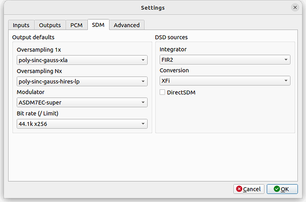Click the green checkmark icon on OK button
This screenshot has height=202, width=306.
277,189
